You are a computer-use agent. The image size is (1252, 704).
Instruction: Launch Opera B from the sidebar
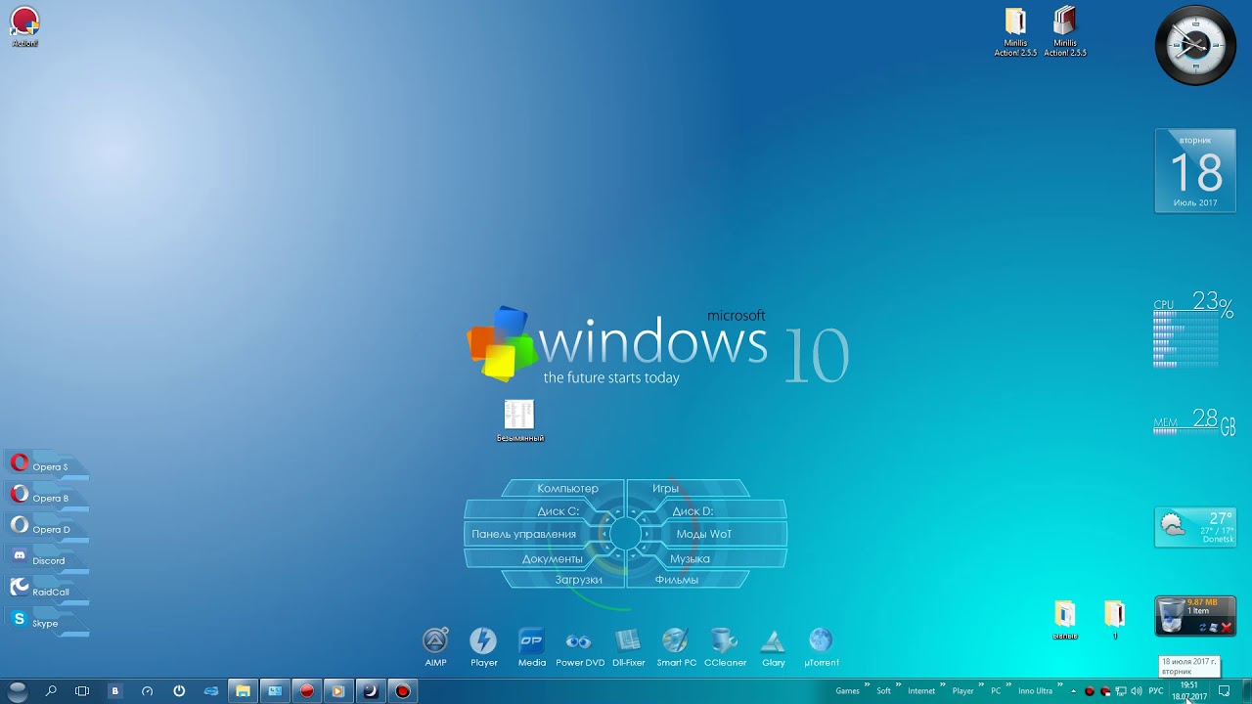pos(47,498)
